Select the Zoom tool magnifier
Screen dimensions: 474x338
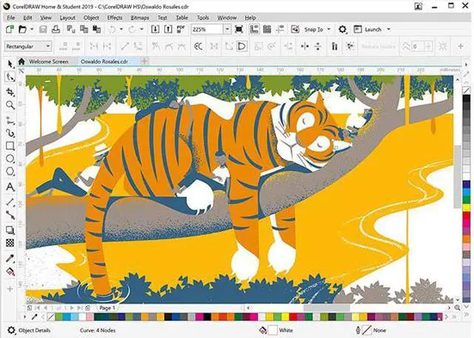pos(10,105)
